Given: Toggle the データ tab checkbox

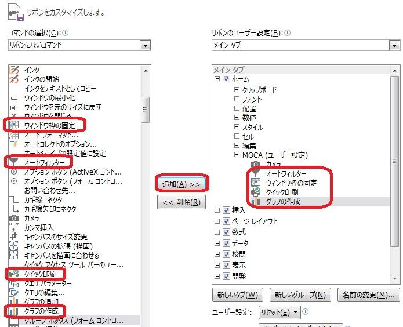Looking at the screenshot, I should (x=226, y=243).
